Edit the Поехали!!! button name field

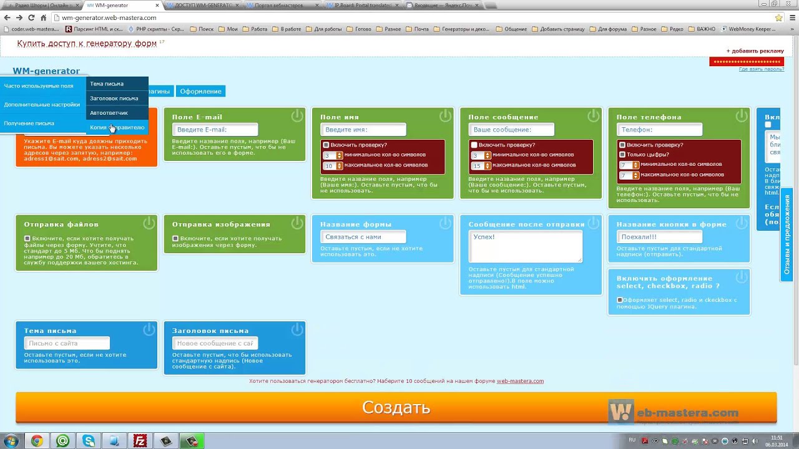pyautogui.click(x=660, y=237)
